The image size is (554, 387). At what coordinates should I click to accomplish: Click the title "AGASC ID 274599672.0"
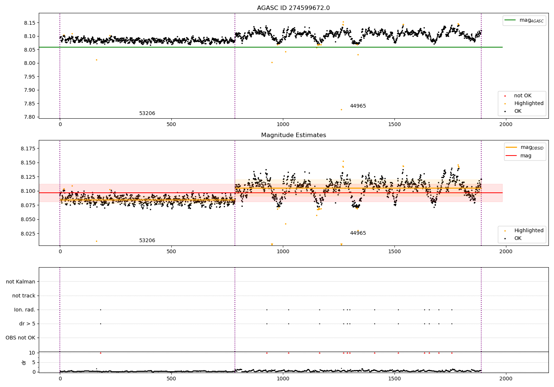[x=293, y=8]
